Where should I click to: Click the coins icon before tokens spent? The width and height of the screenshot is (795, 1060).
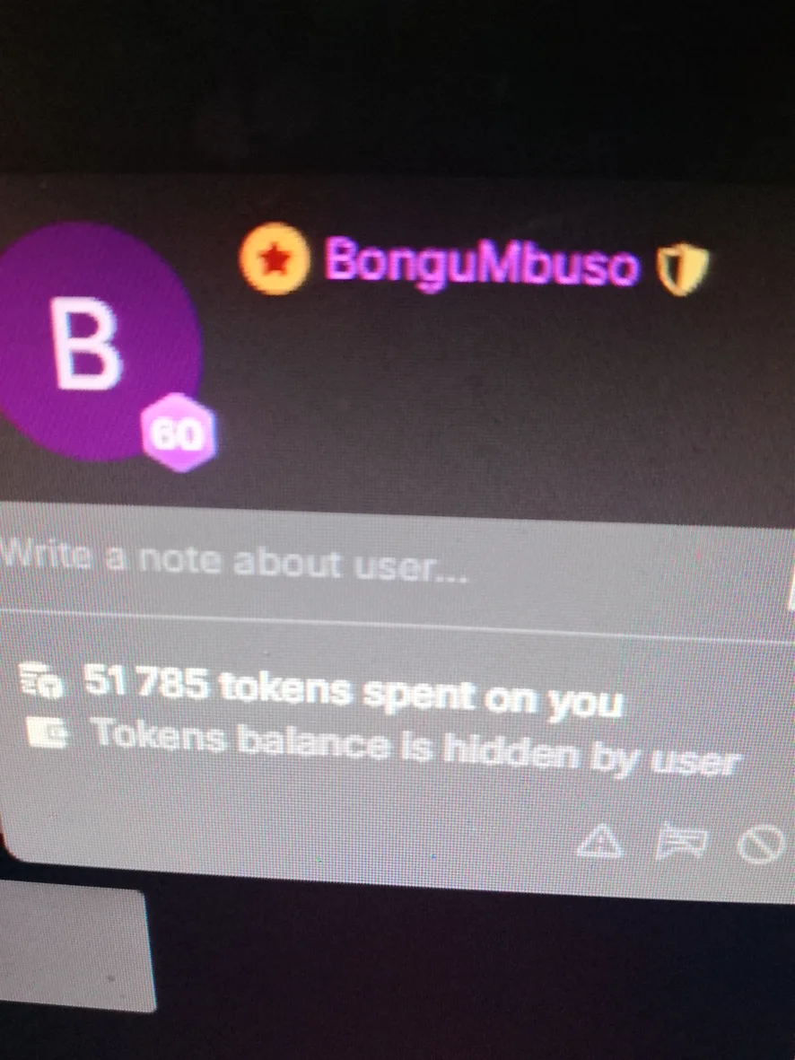coord(41,681)
